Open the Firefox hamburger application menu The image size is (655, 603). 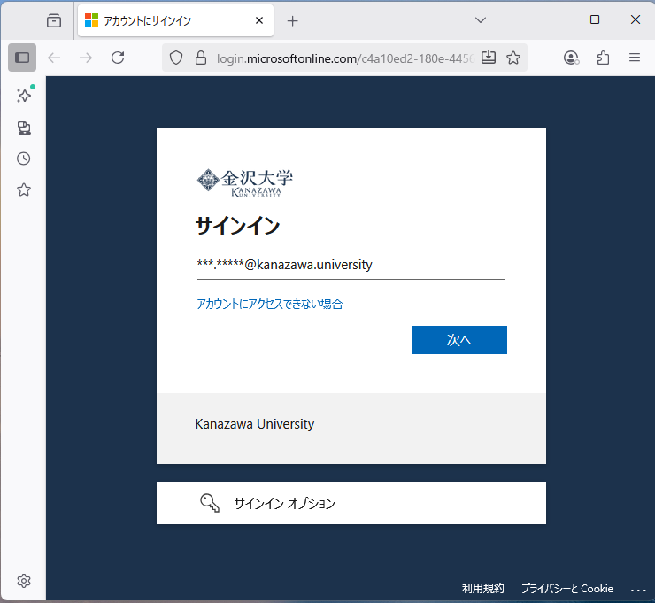(x=635, y=58)
